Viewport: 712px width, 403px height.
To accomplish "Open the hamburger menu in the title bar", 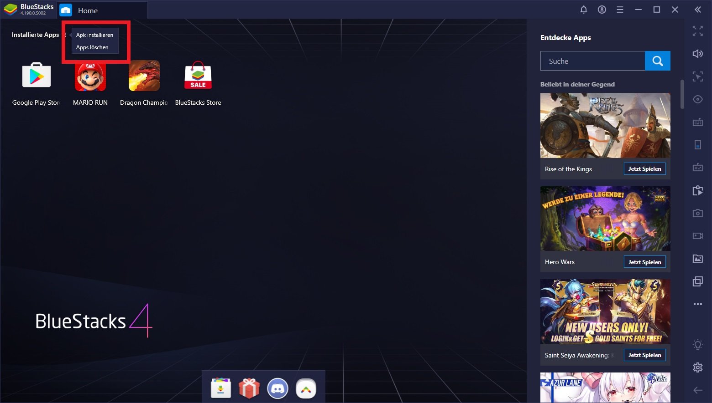I will coord(620,10).
